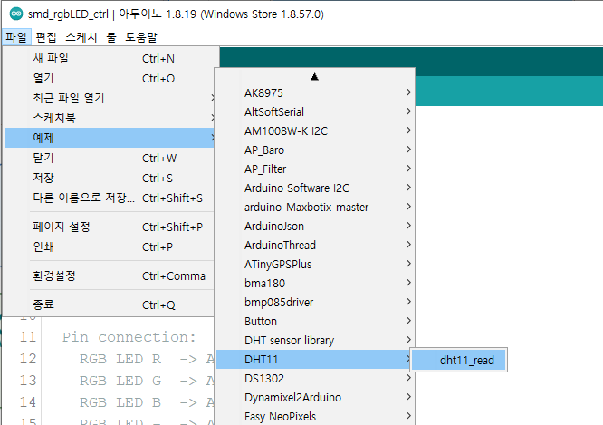Choose 저장 from the file menu
Viewport: 603px width, 425px height.
[110, 178]
